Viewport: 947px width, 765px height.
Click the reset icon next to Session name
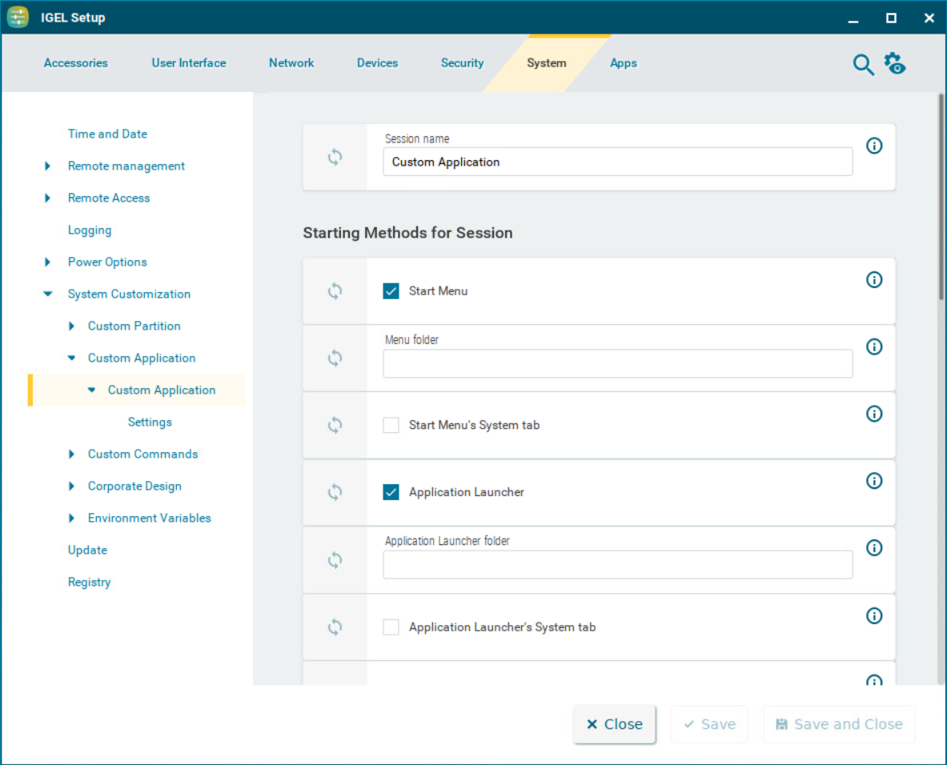[x=335, y=157]
